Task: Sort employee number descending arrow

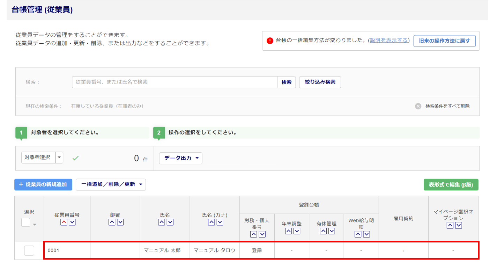Action: point(72,222)
